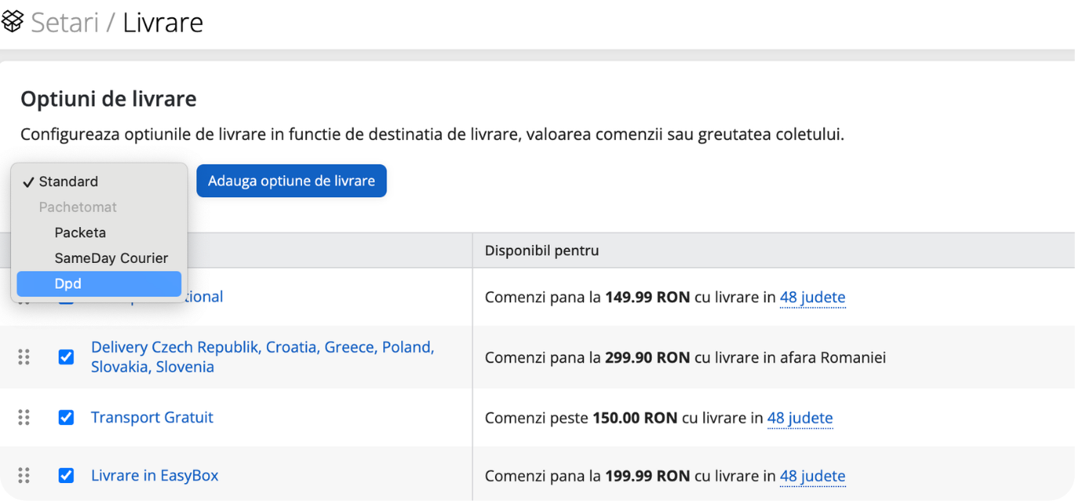Grab drag handle of Delivery Czech Republik row
Screen dimensions: 1075x501
click(x=23, y=357)
